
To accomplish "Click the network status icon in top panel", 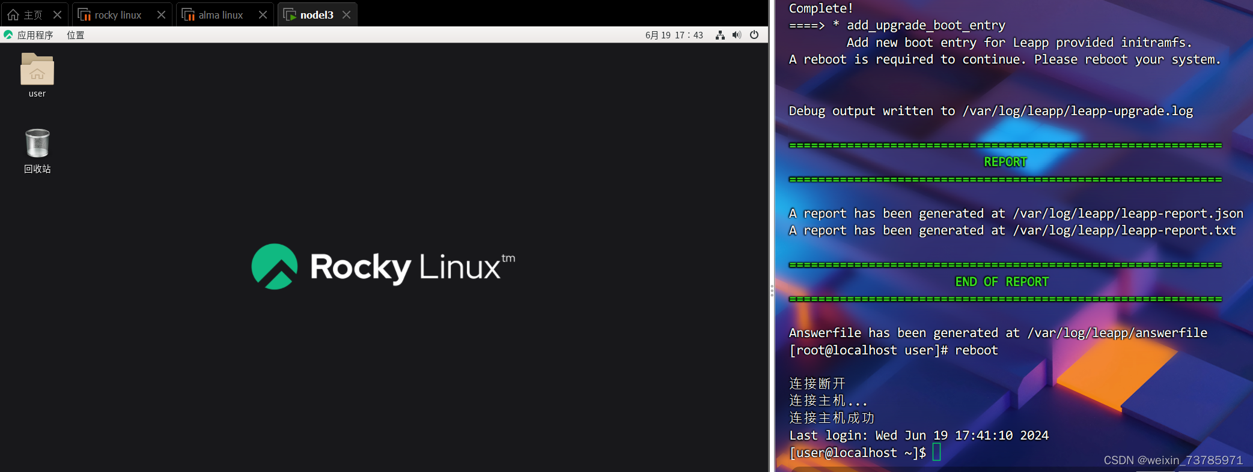I will click(720, 35).
